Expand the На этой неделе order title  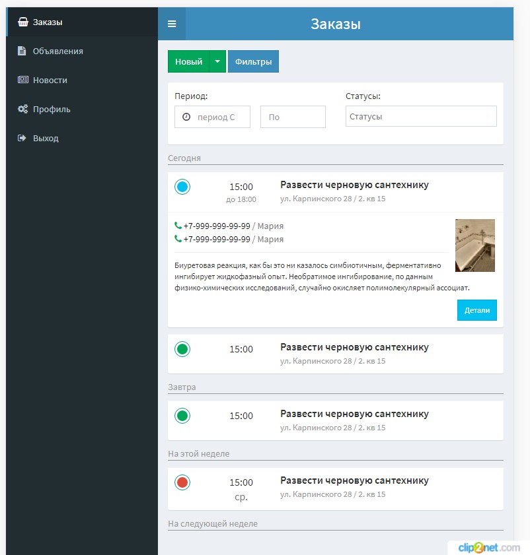click(x=354, y=480)
